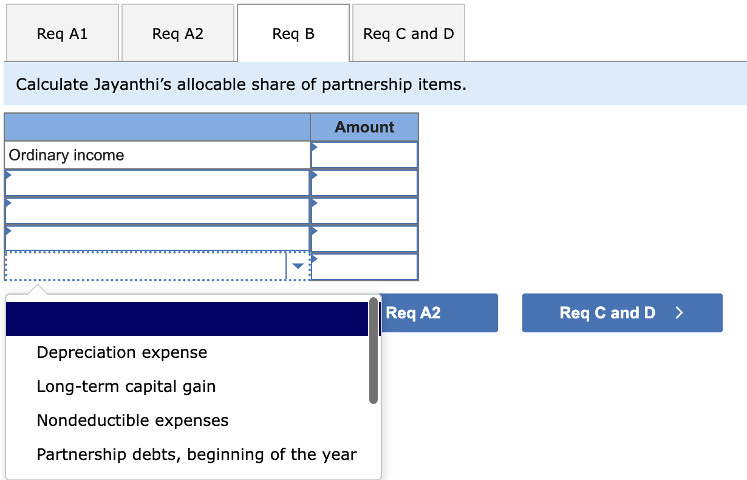Click the Ordinary income row label
Viewport: 747px width, 480px height.
[66, 155]
